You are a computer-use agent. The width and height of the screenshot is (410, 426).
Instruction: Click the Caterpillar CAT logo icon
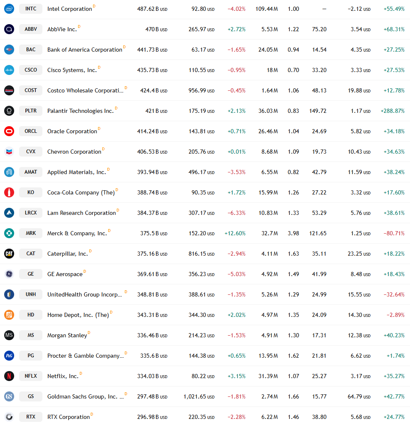point(9,254)
